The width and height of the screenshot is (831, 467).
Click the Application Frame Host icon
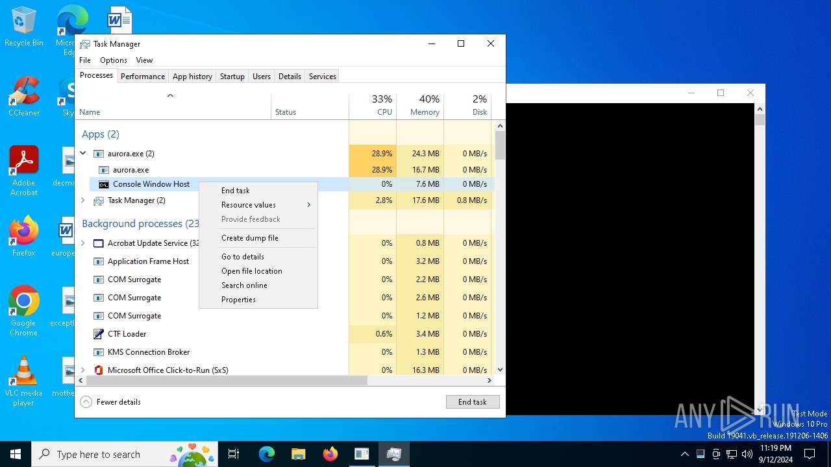(x=99, y=261)
